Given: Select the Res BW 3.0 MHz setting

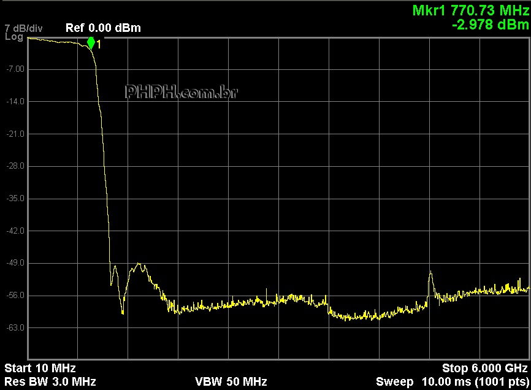Looking at the screenshot, I should pyautogui.click(x=50, y=381).
